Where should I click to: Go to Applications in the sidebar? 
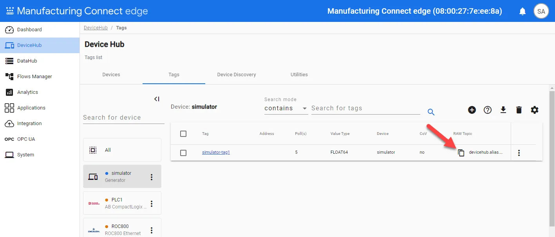point(40,108)
